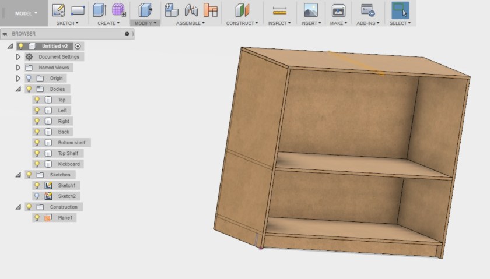
Task: Select the Measure tool icon
Action: point(280,10)
